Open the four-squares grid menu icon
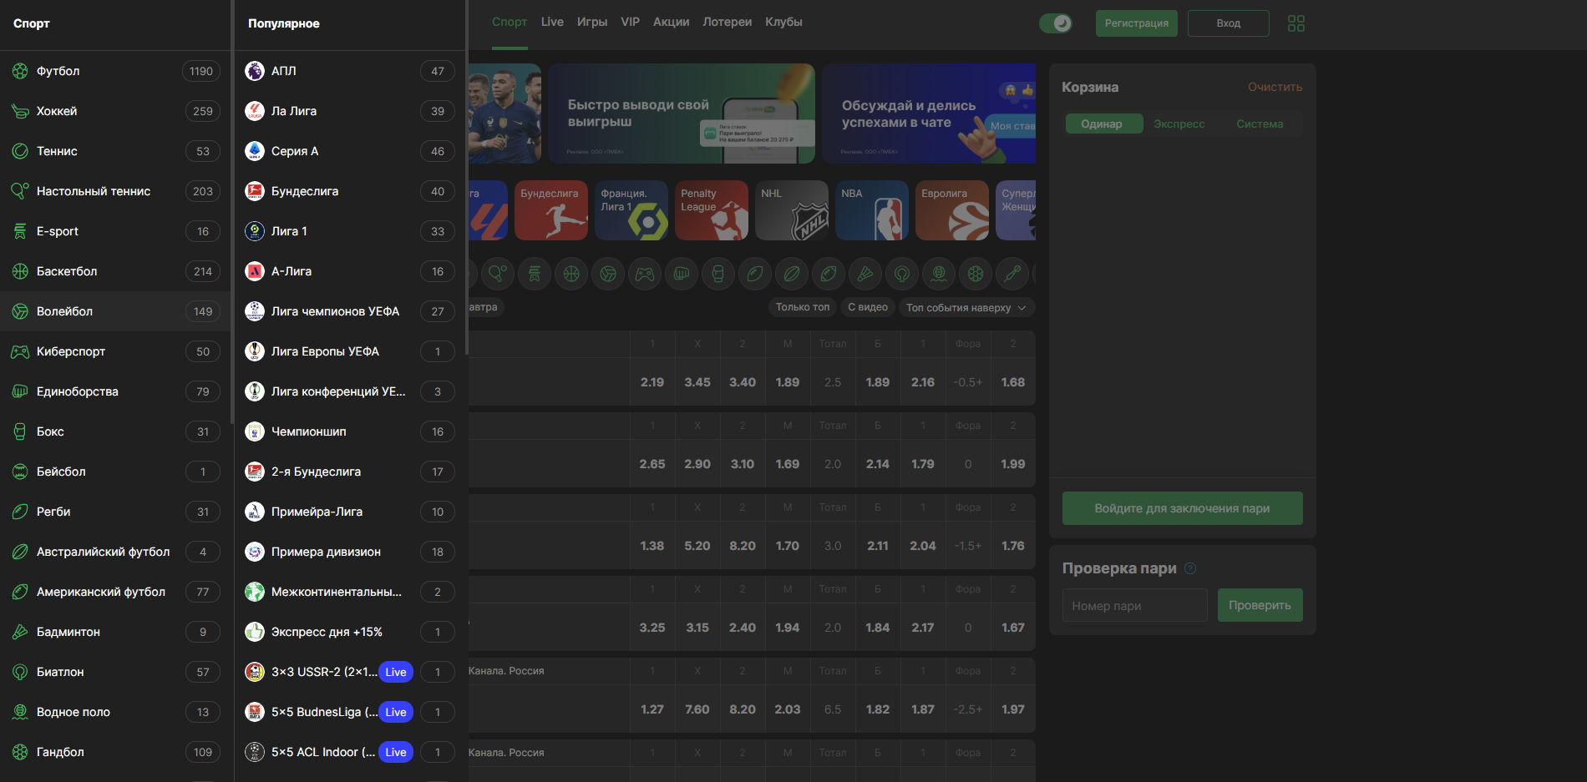This screenshot has width=1587, height=782. coord(1295,23)
